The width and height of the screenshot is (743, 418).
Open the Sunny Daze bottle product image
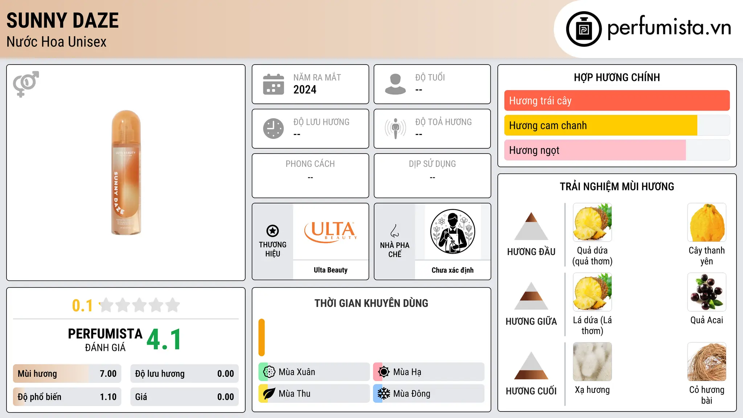click(x=126, y=173)
